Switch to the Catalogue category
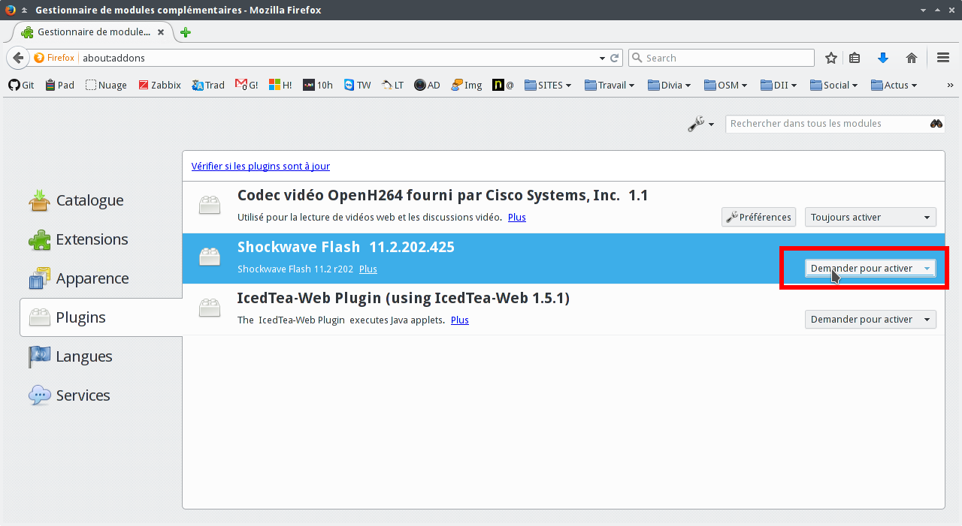The image size is (962, 526). click(101, 200)
